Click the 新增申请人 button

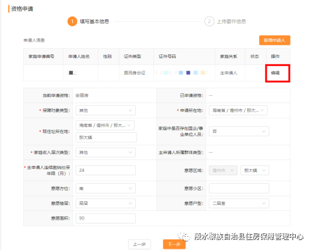(275, 40)
